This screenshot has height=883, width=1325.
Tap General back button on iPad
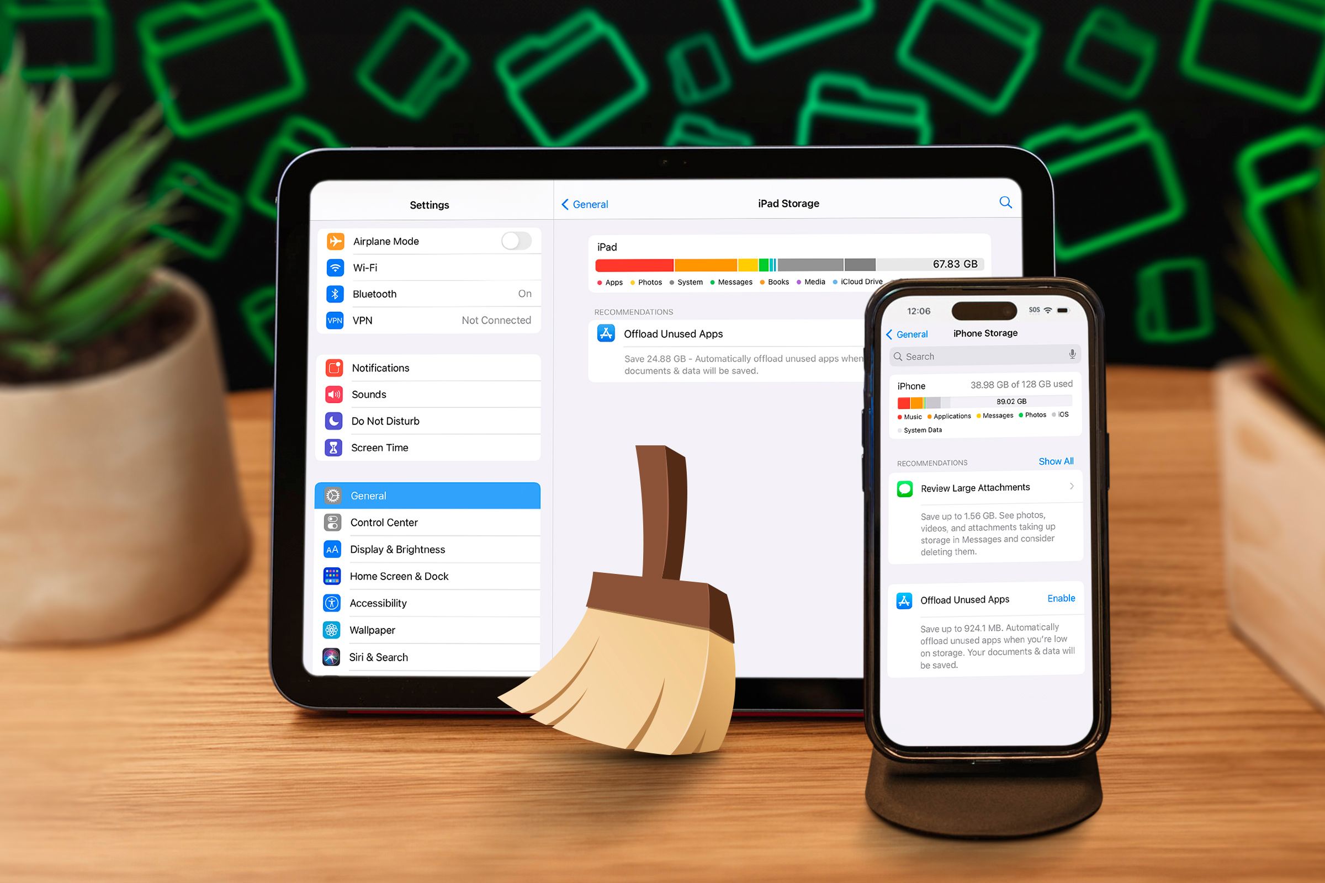coord(582,204)
